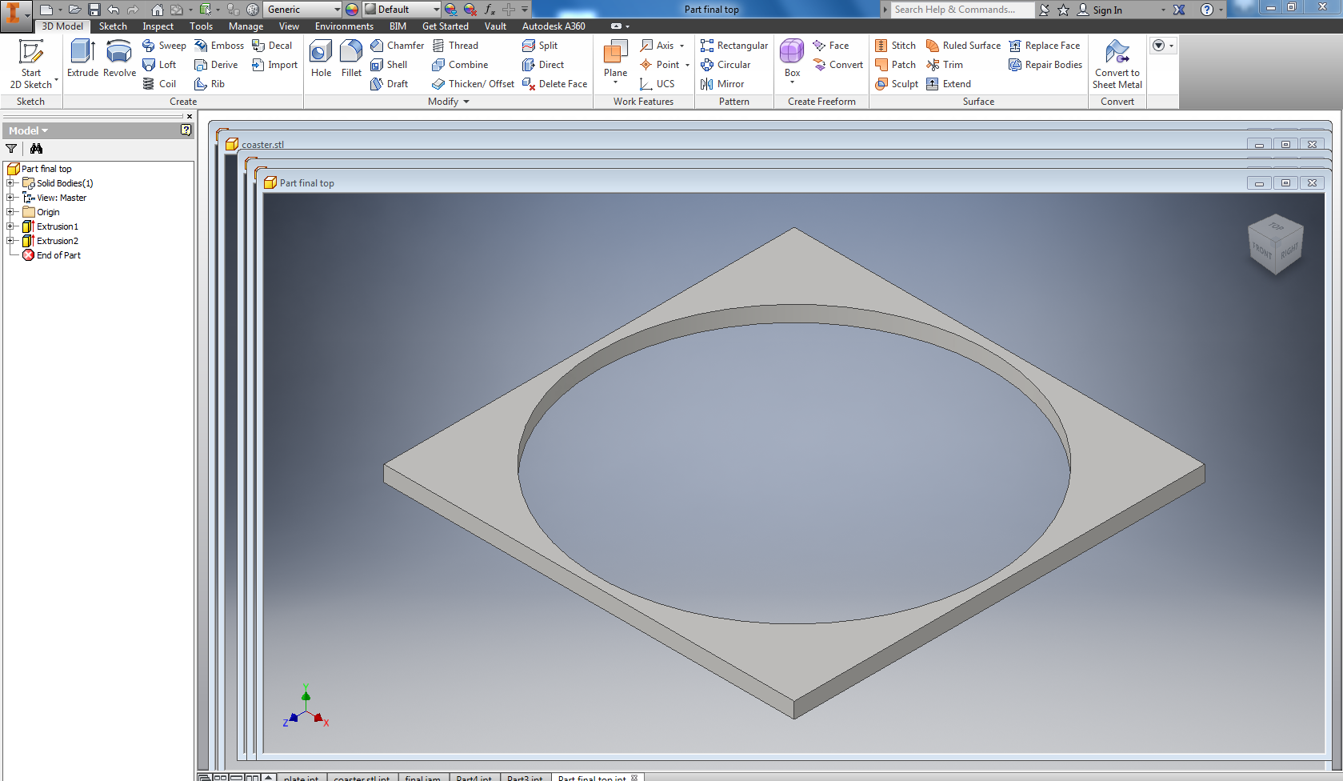Select the Coil tool

point(159,84)
